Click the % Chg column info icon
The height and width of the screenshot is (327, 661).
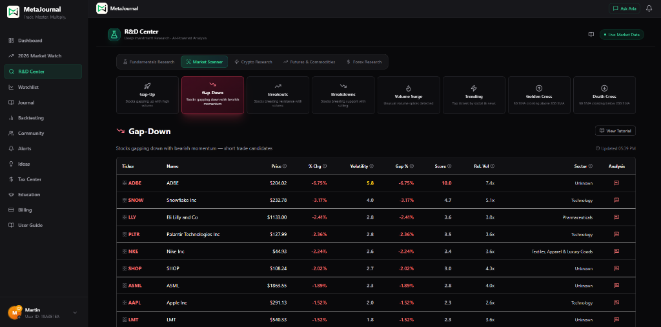coord(325,166)
